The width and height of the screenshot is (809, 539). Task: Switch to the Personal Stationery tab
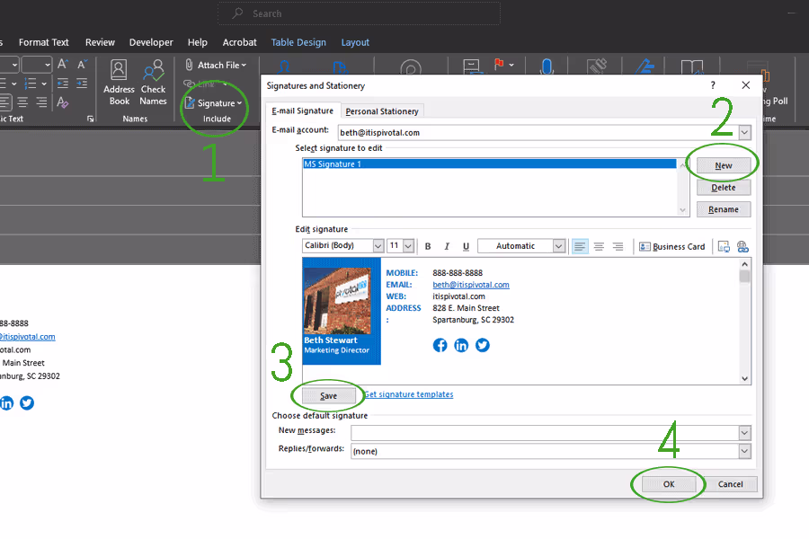(x=382, y=110)
